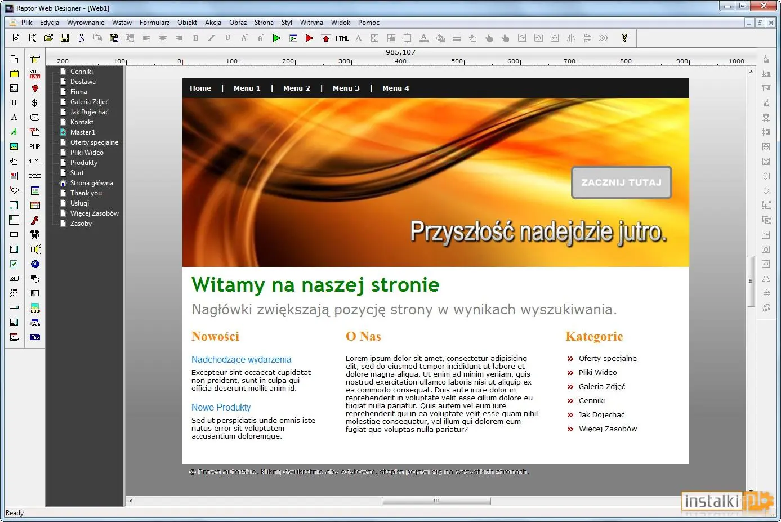
Task: Select the hand hotspot link tool
Action: coord(14,161)
